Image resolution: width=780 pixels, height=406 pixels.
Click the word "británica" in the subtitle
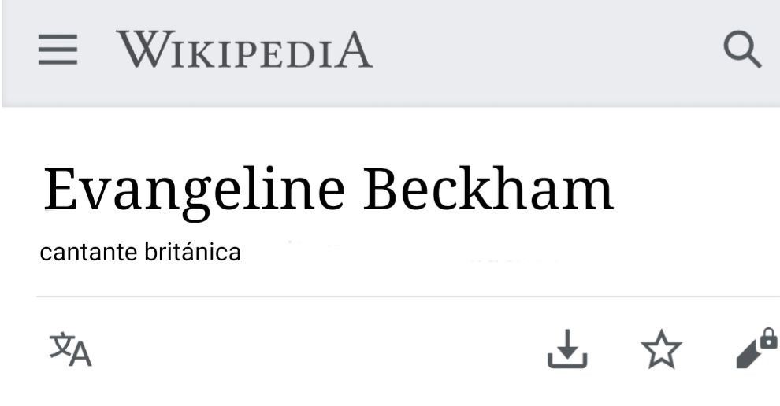point(193,252)
